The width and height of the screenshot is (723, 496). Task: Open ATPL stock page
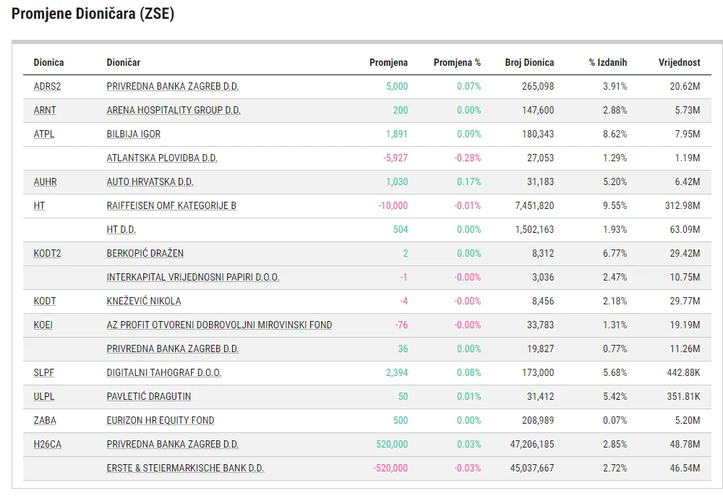[x=44, y=134]
